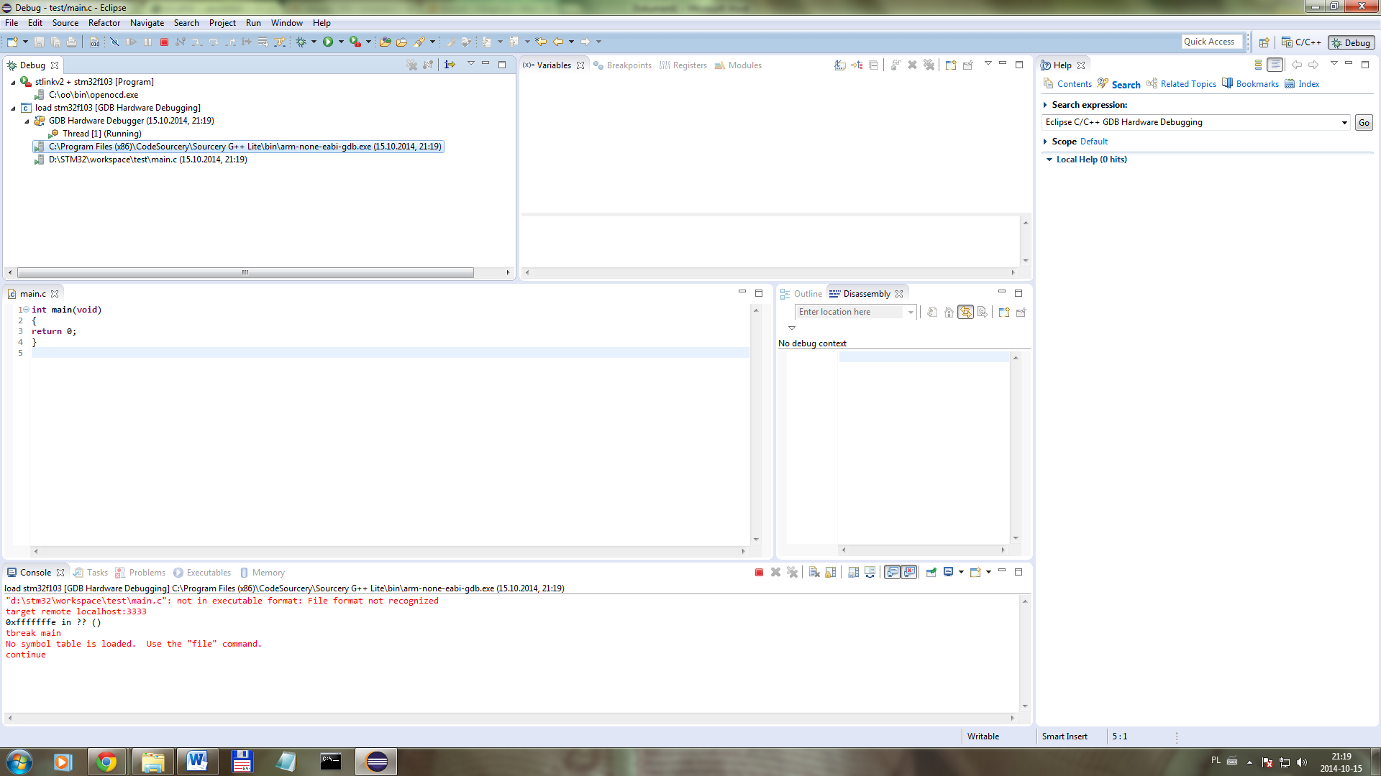Toggle show console when standard error changes
The height and width of the screenshot is (776, 1381).
909,572
